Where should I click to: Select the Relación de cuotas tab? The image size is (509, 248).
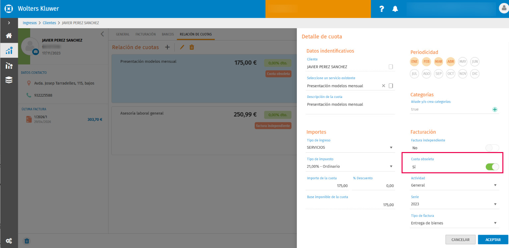point(196,34)
